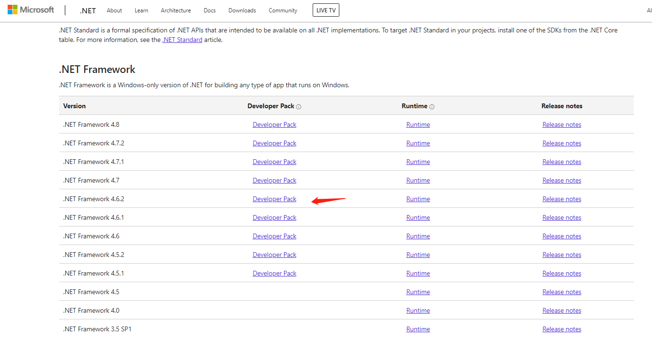This screenshot has width=652, height=358.
Task: Download Developer Pack for .NET Framework 4.6.2
Action: (x=275, y=199)
